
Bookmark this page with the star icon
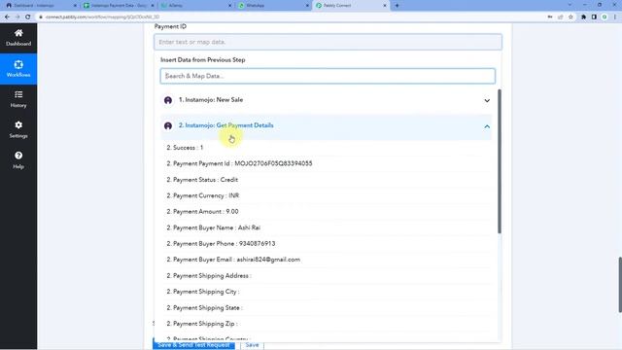click(x=570, y=17)
